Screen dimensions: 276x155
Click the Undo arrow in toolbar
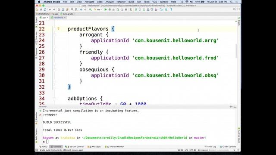coord(50,9)
